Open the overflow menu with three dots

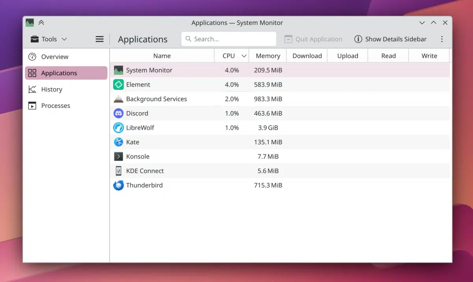click(x=442, y=39)
